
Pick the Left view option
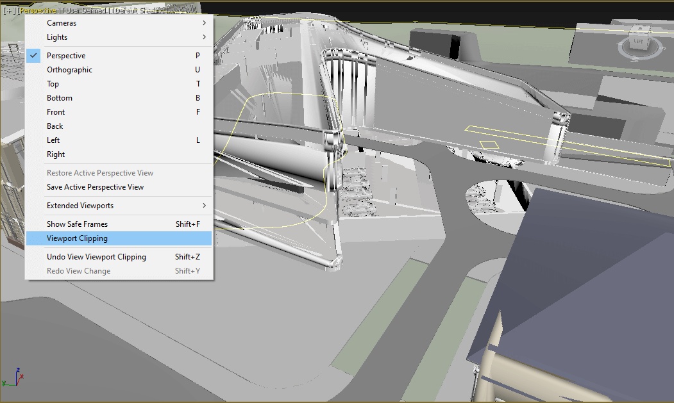[53, 140]
